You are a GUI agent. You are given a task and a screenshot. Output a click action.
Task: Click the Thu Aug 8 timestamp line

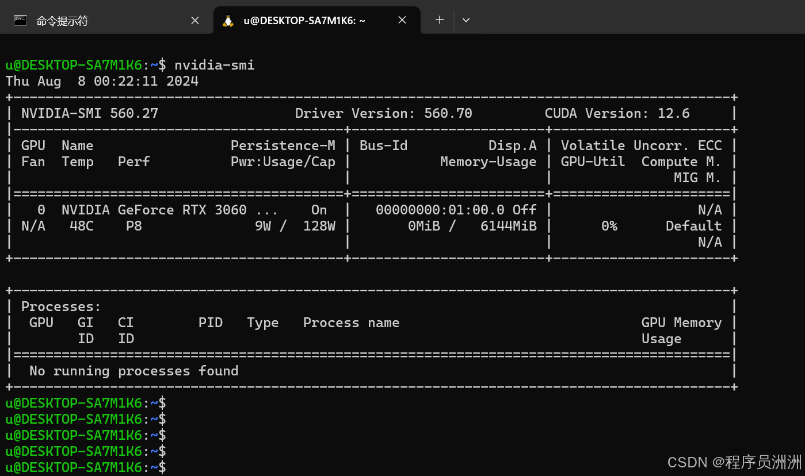coord(101,80)
